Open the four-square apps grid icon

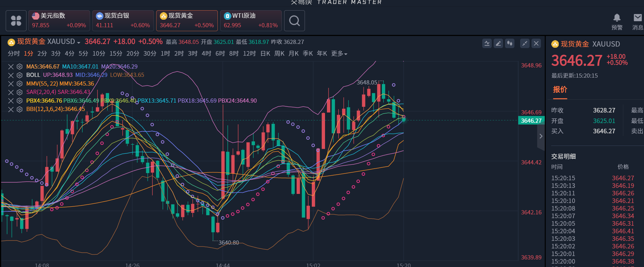click(16, 20)
